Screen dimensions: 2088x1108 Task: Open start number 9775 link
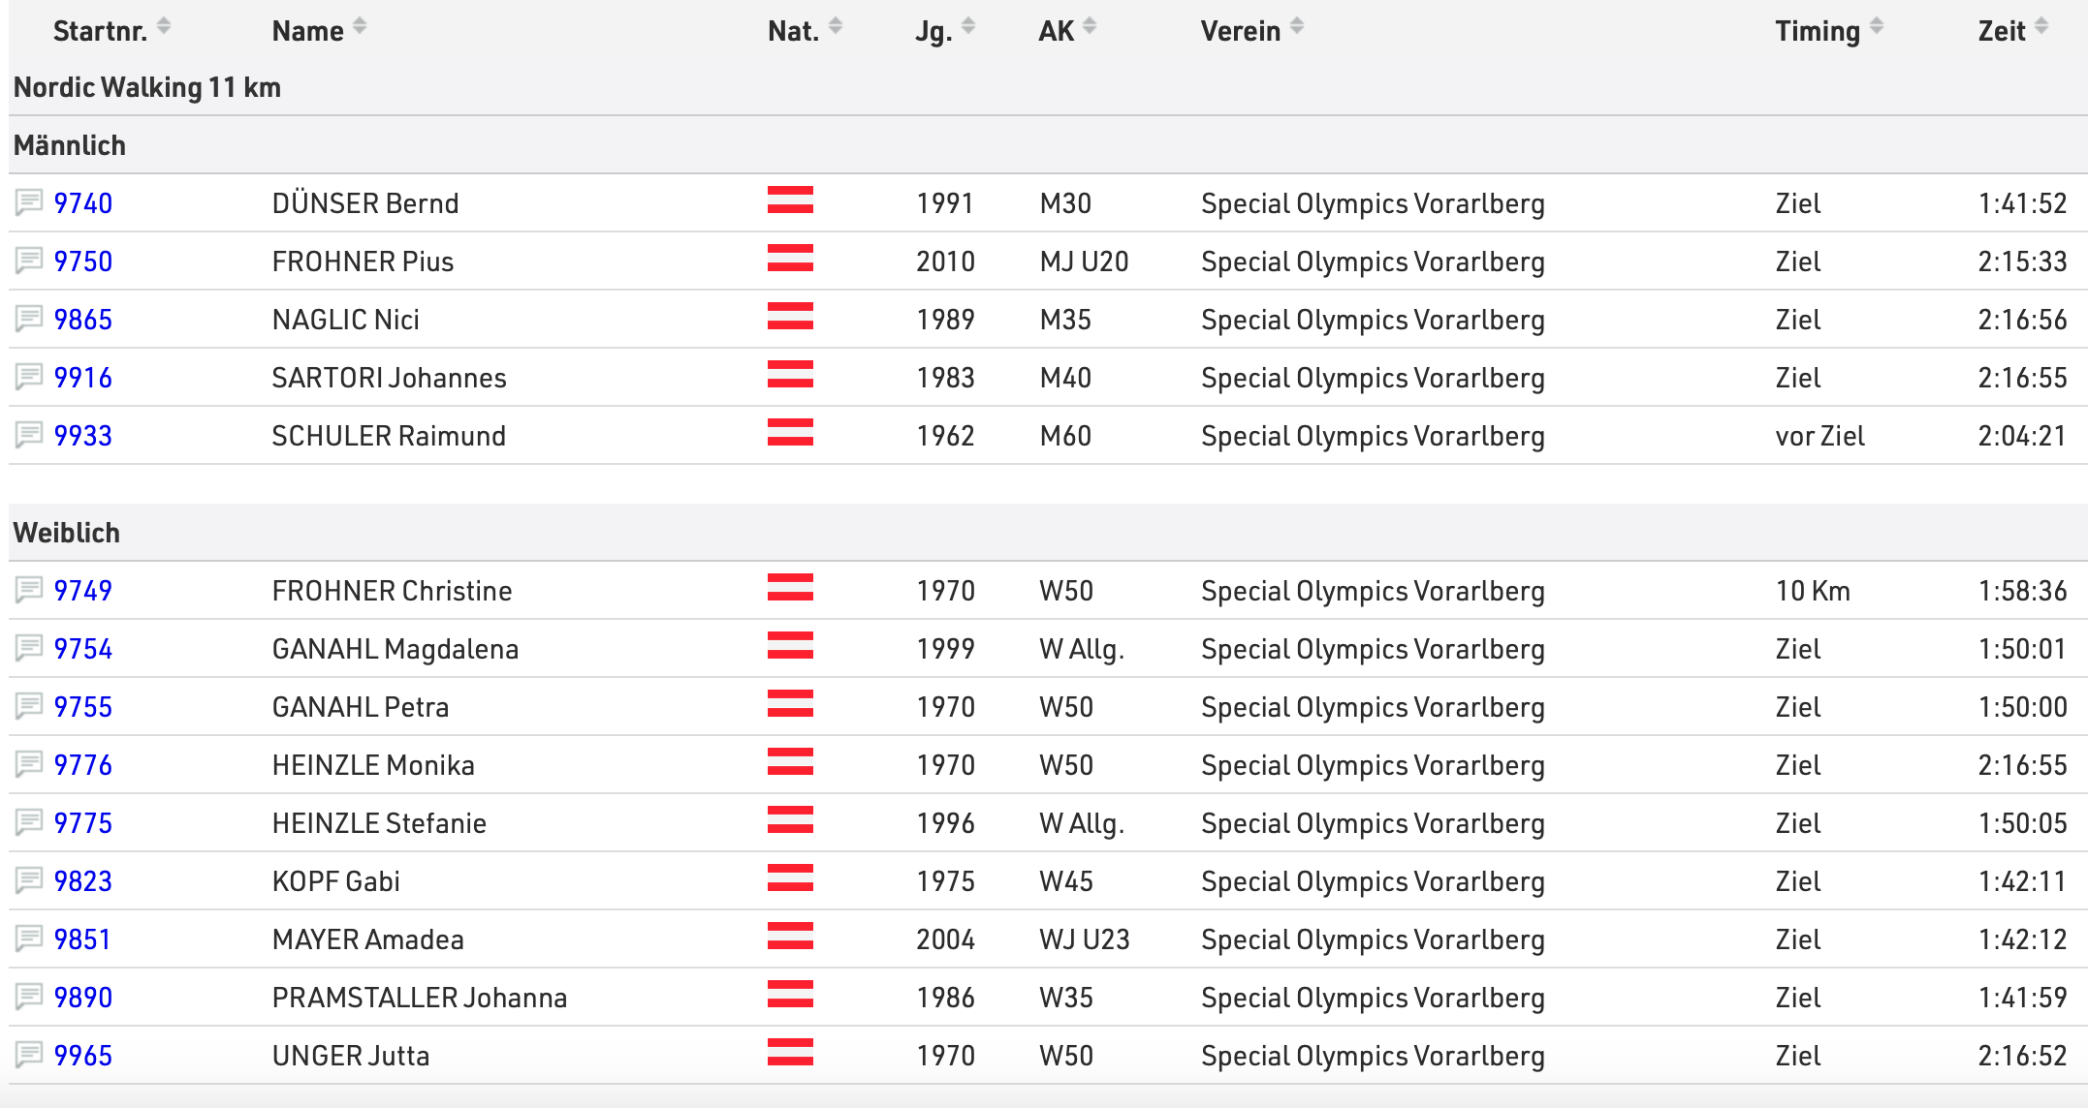[83, 823]
